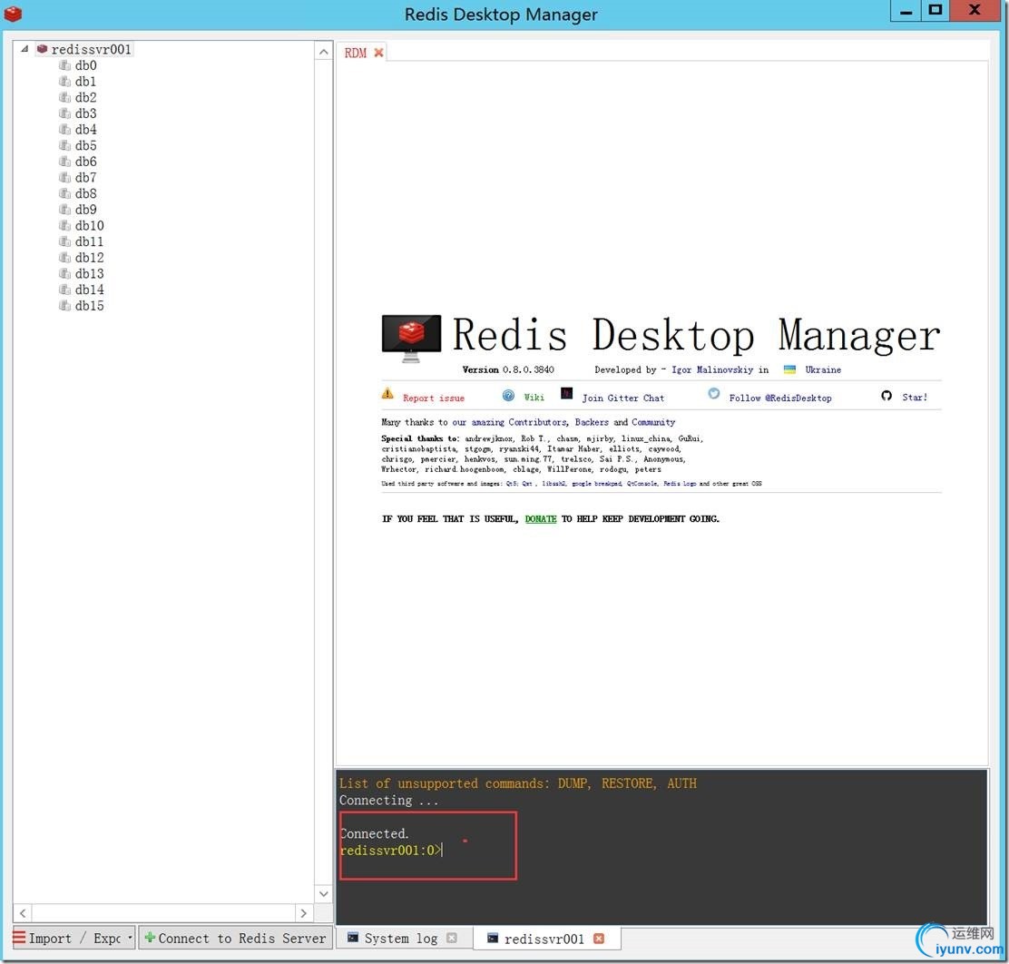Open the Igor Malinovskiy developer link
The height and width of the screenshot is (964, 1009).
[x=711, y=369]
